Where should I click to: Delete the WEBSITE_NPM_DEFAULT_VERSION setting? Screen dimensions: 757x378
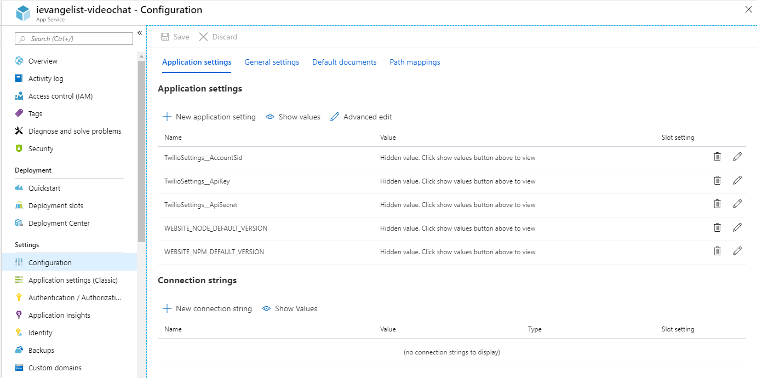[717, 251]
